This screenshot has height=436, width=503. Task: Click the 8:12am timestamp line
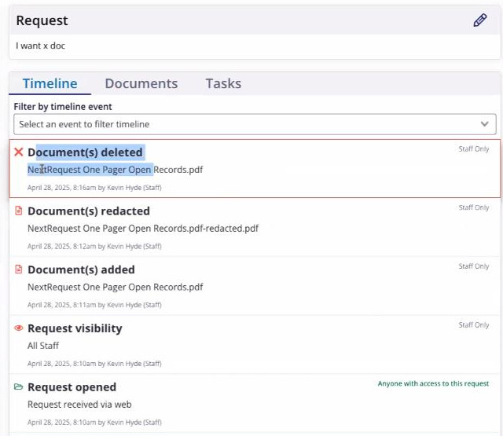(94, 246)
